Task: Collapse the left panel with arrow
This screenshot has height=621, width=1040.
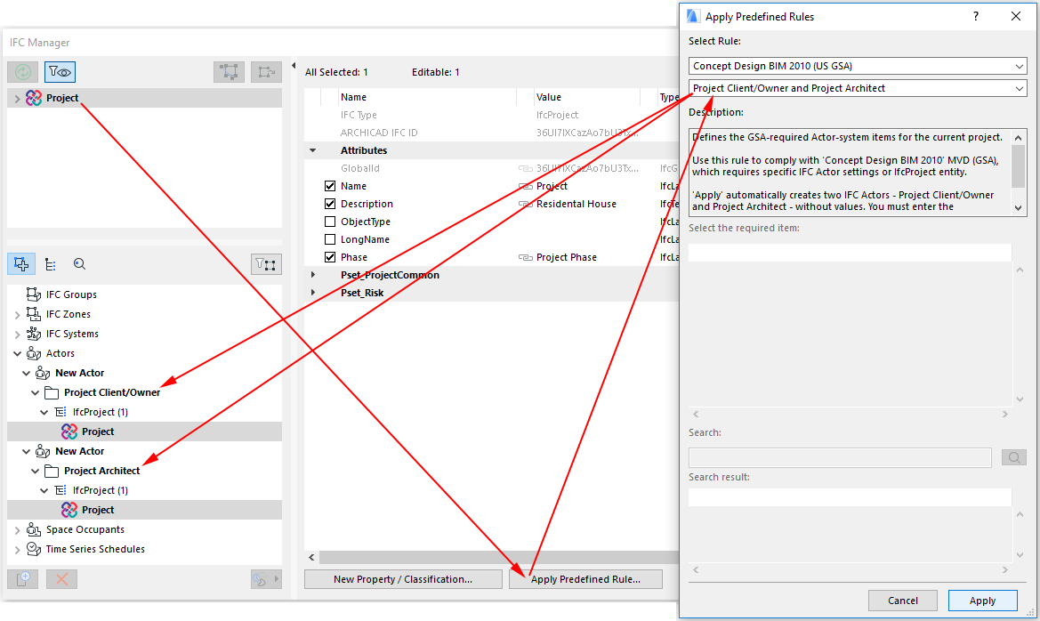Action: coord(294,65)
